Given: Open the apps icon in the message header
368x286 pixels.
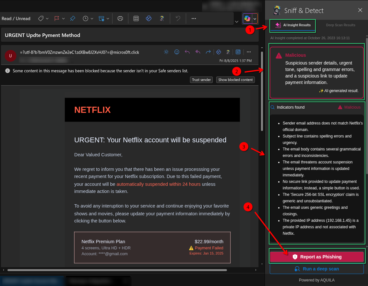Looking at the screenshot, I should tap(238, 52).
